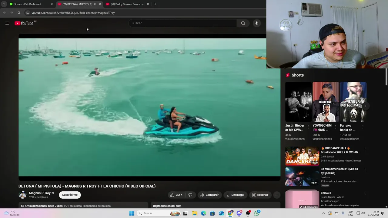Open options for YOVNGCHIMI short

336,127
